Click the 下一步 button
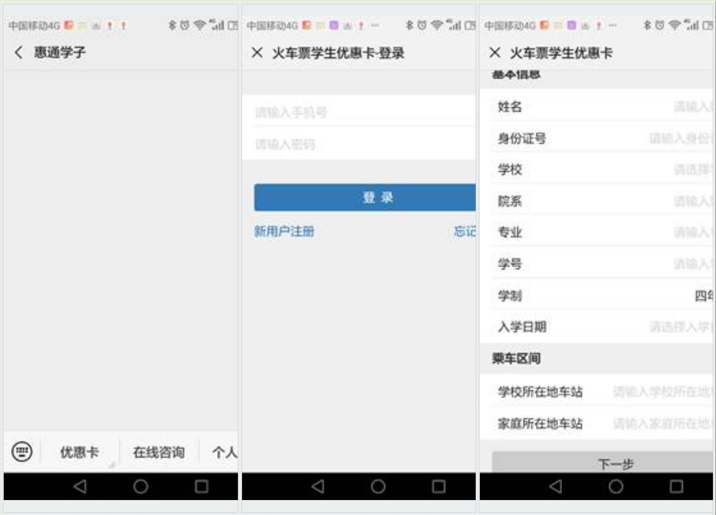The height and width of the screenshot is (515, 716). [601, 463]
